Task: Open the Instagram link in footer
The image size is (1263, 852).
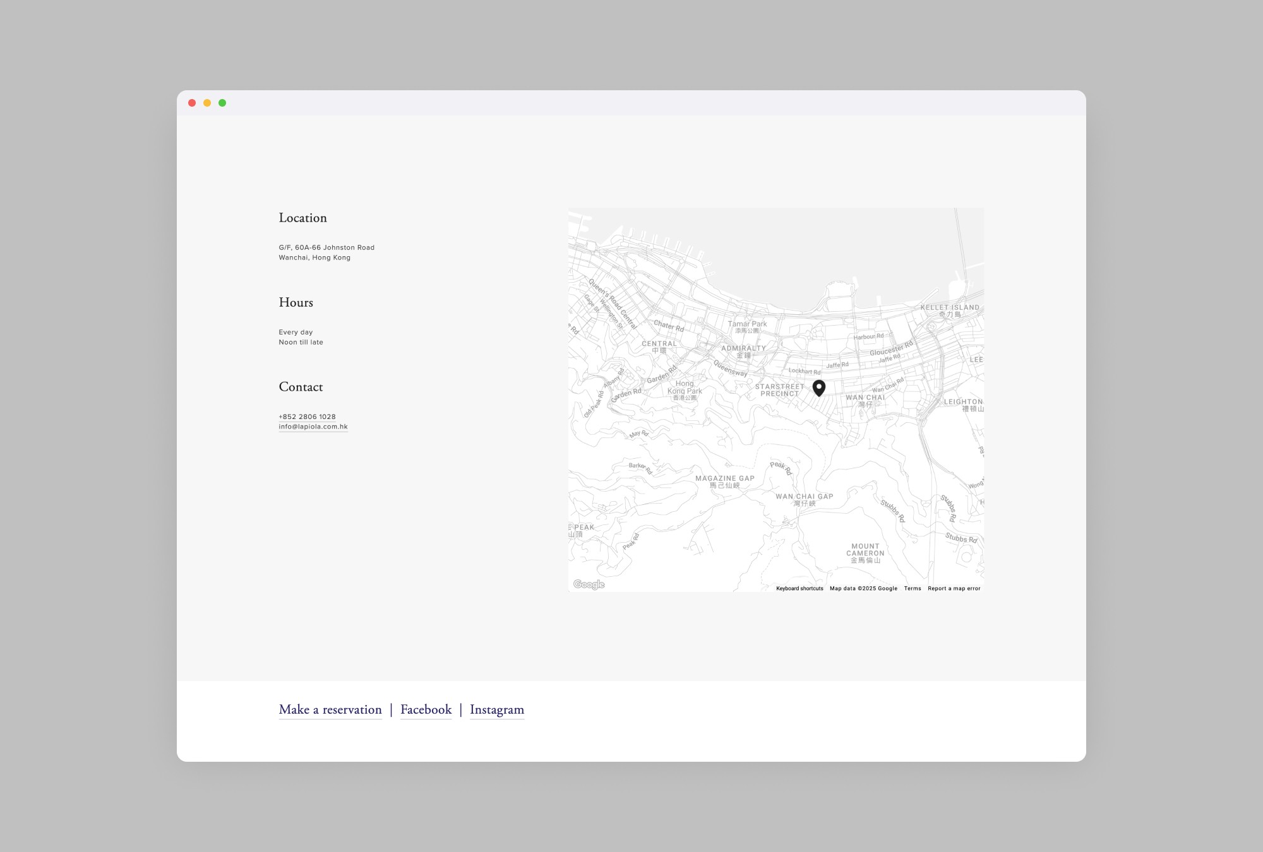Action: (x=496, y=709)
